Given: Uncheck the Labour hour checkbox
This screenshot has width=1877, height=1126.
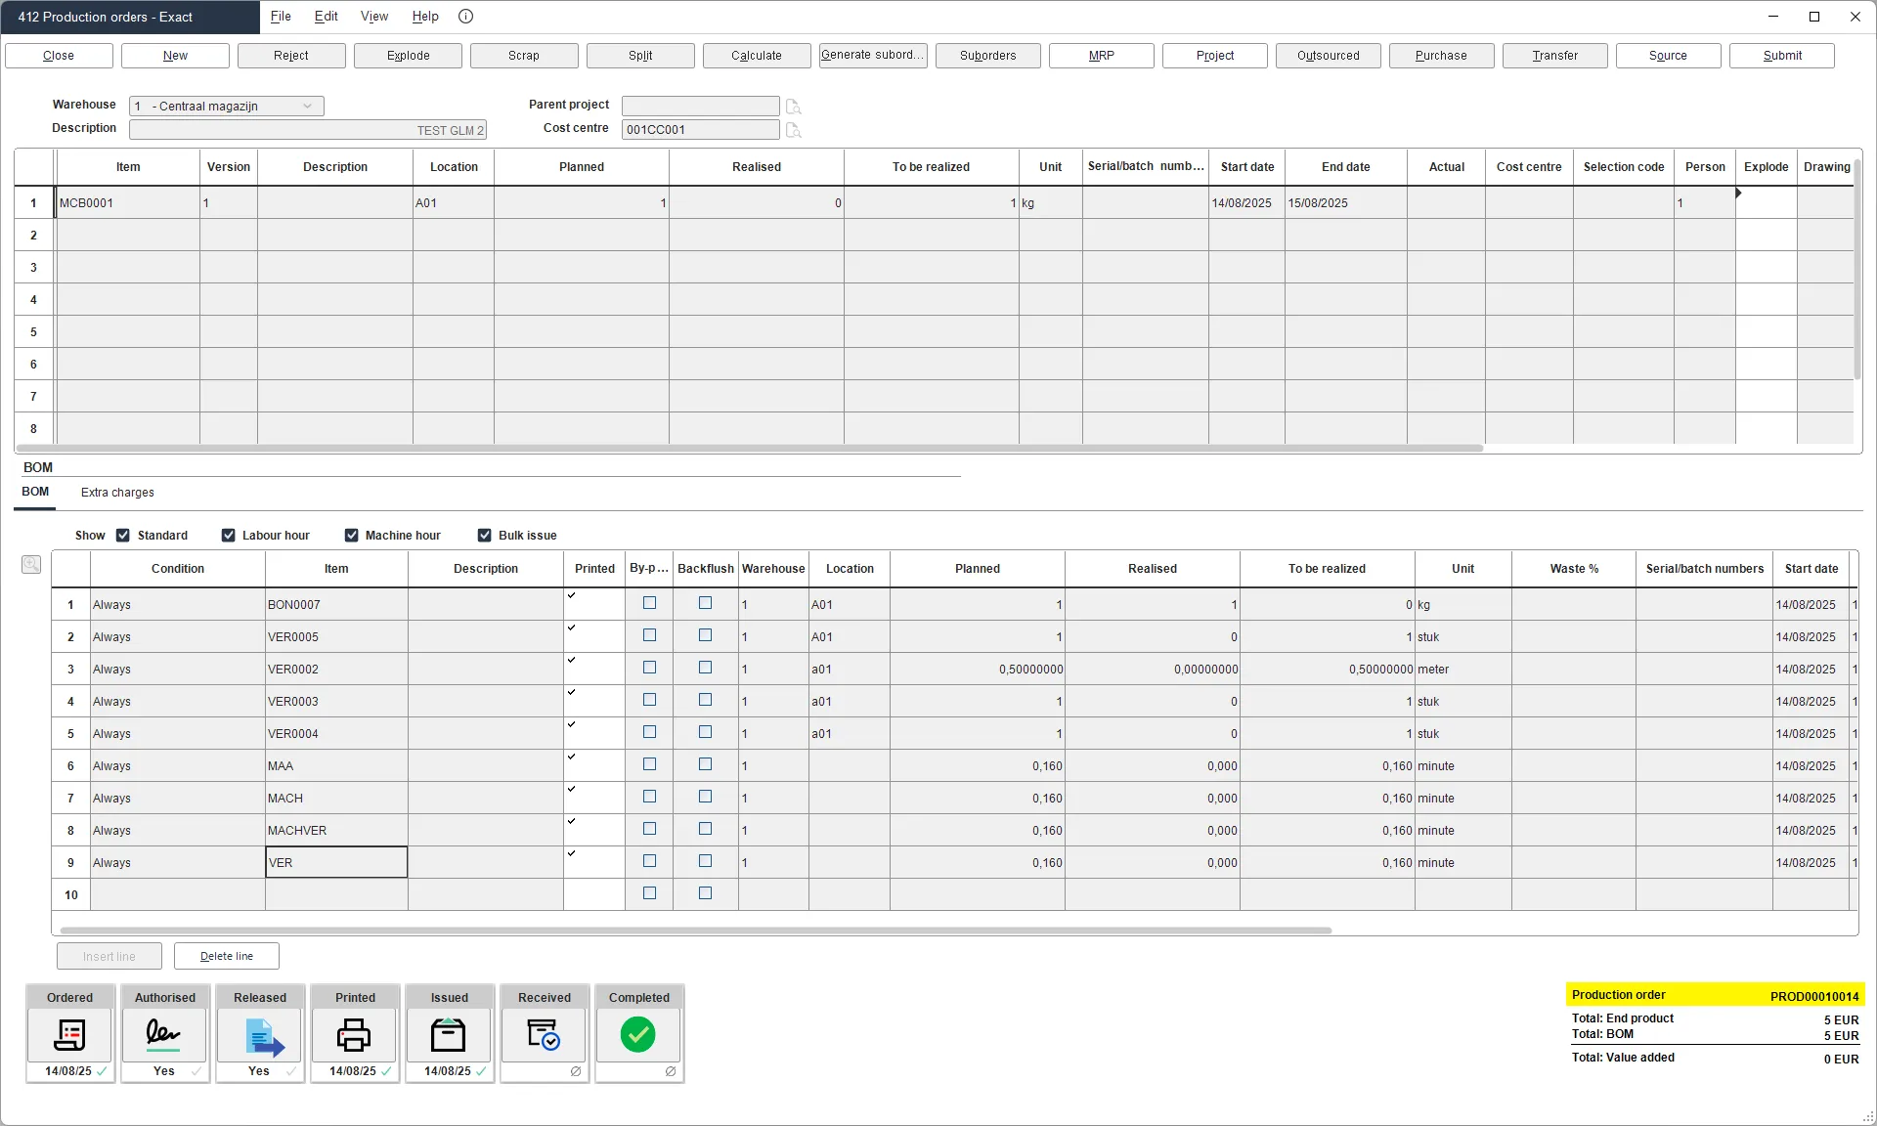Looking at the screenshot, I should click(x=229, y=536).
